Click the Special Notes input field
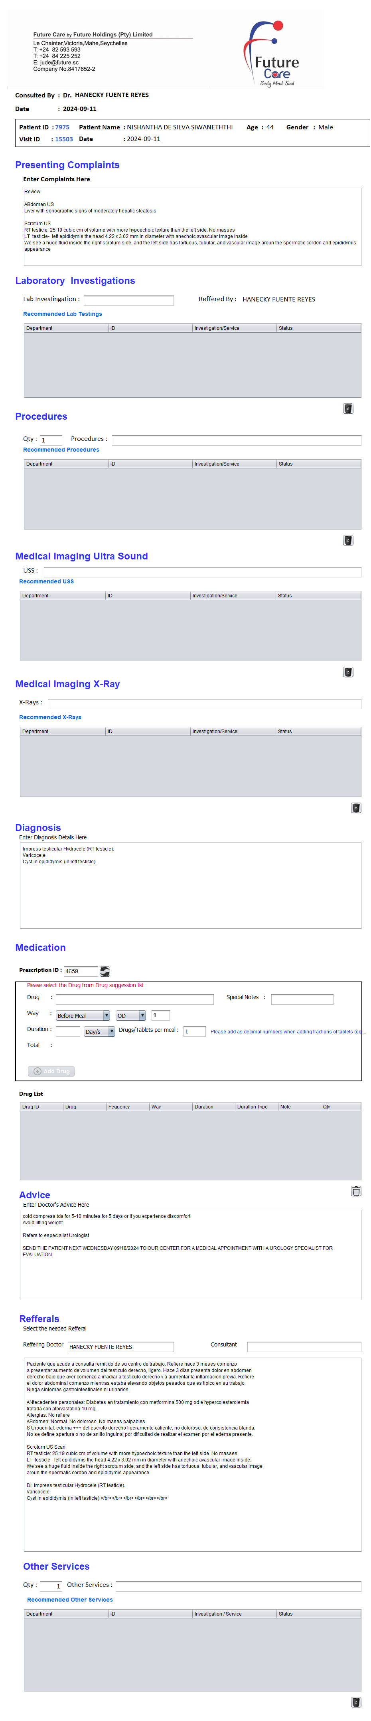 [x=302, y=999]
